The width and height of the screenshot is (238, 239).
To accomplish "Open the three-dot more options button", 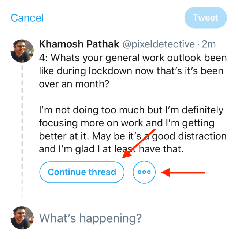I will (144, 172).
